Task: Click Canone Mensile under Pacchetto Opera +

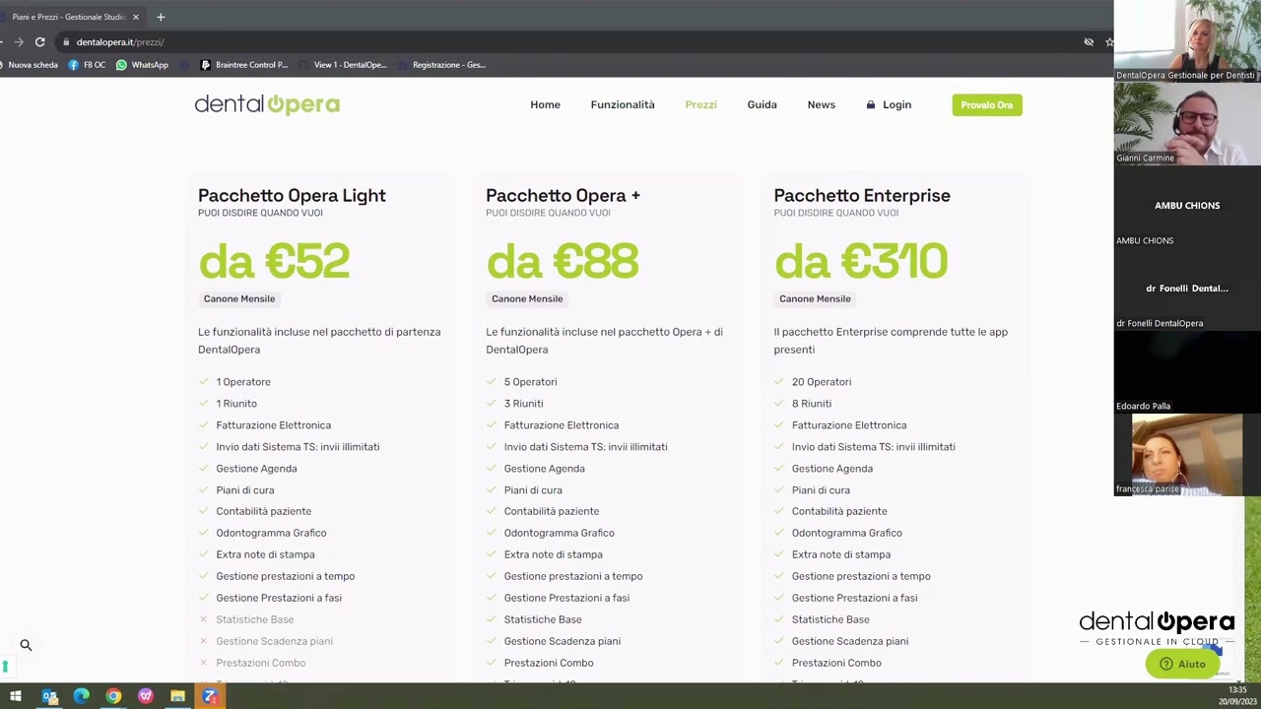Action: 527,298
